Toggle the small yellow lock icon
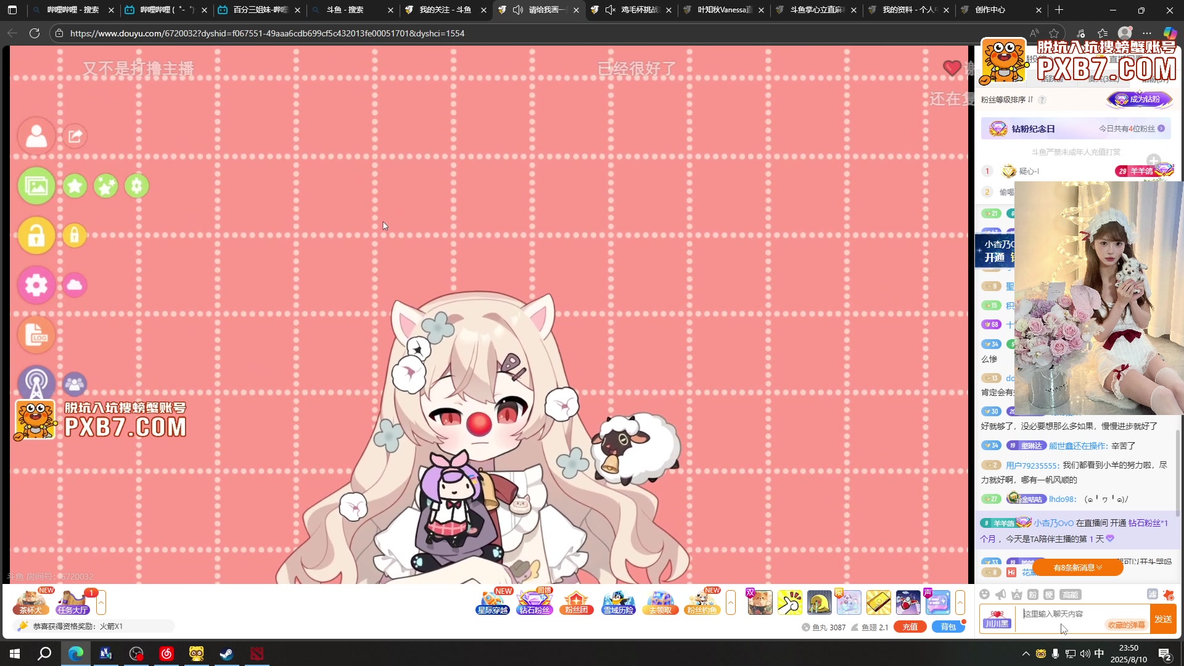The height and width of the screenshot is (666, 1184). (x=75, y=235)
